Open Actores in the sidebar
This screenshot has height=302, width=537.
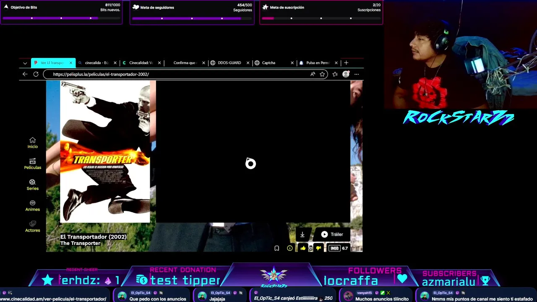(x=32, y=227)
